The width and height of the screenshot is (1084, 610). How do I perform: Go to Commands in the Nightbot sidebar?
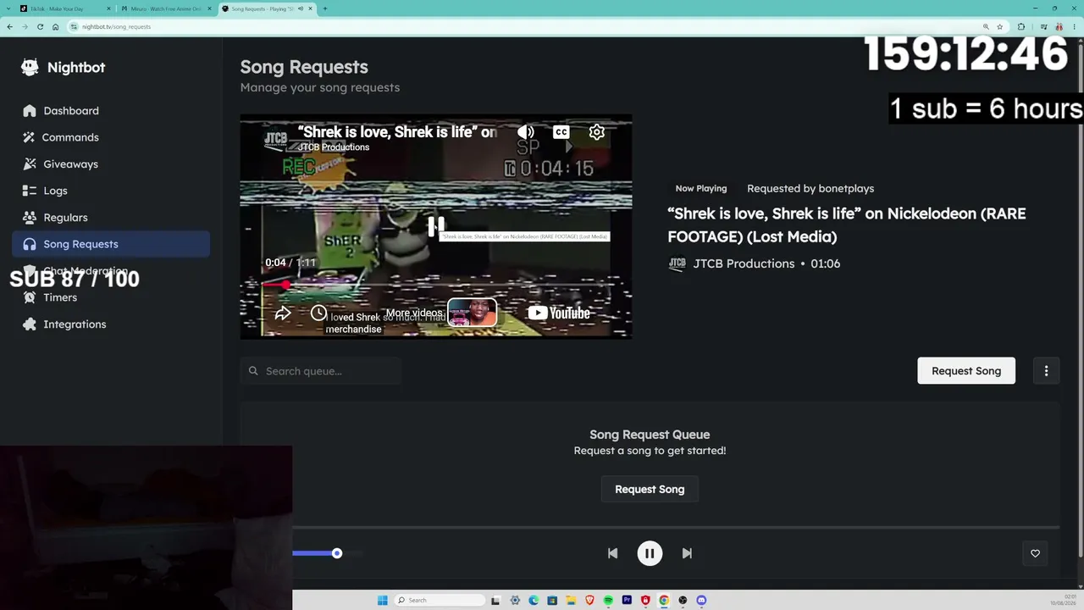point(111,137)
